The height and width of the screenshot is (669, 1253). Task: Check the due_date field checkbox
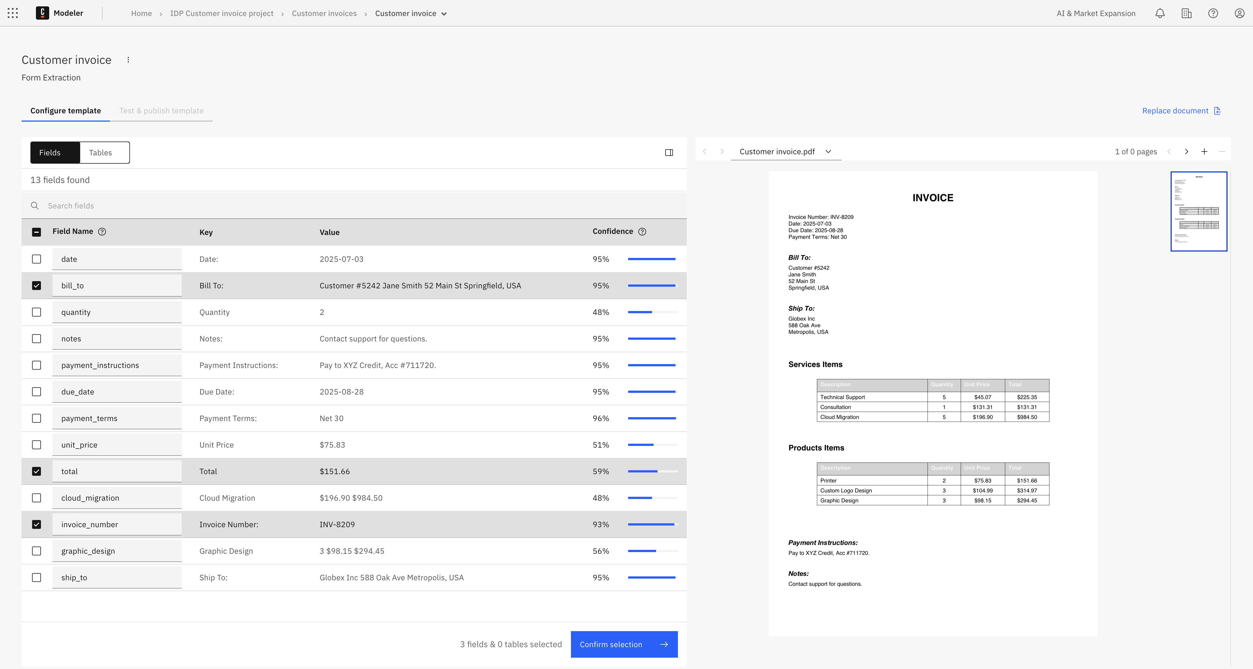click(36, 392)
